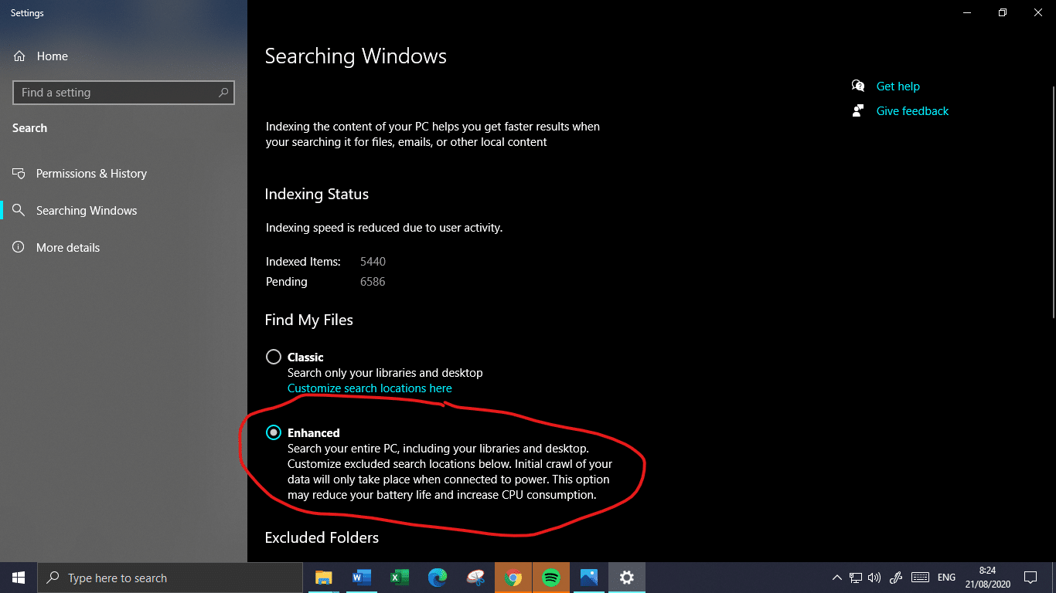Click the Find My Files heading
The image size is (1056, 593).
coord(309,320)
